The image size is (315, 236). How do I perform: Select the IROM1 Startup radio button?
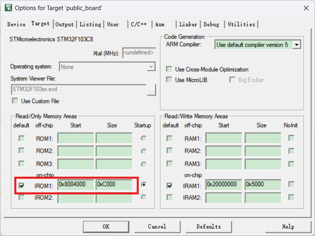[143, 184]
